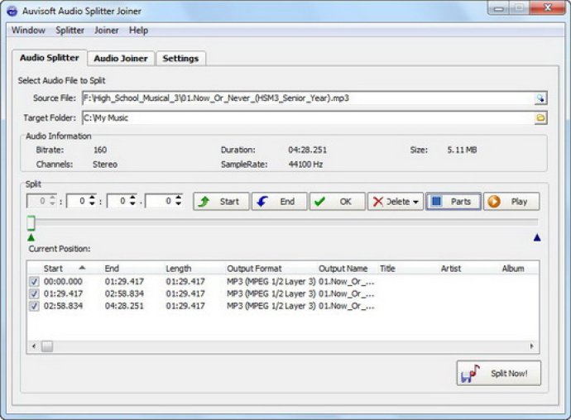The height and width of the screenshot is (420, 571).
Task: Open the Joiner menu
Action: click(106, 31)
